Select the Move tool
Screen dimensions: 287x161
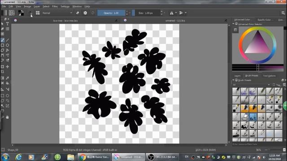8,67
